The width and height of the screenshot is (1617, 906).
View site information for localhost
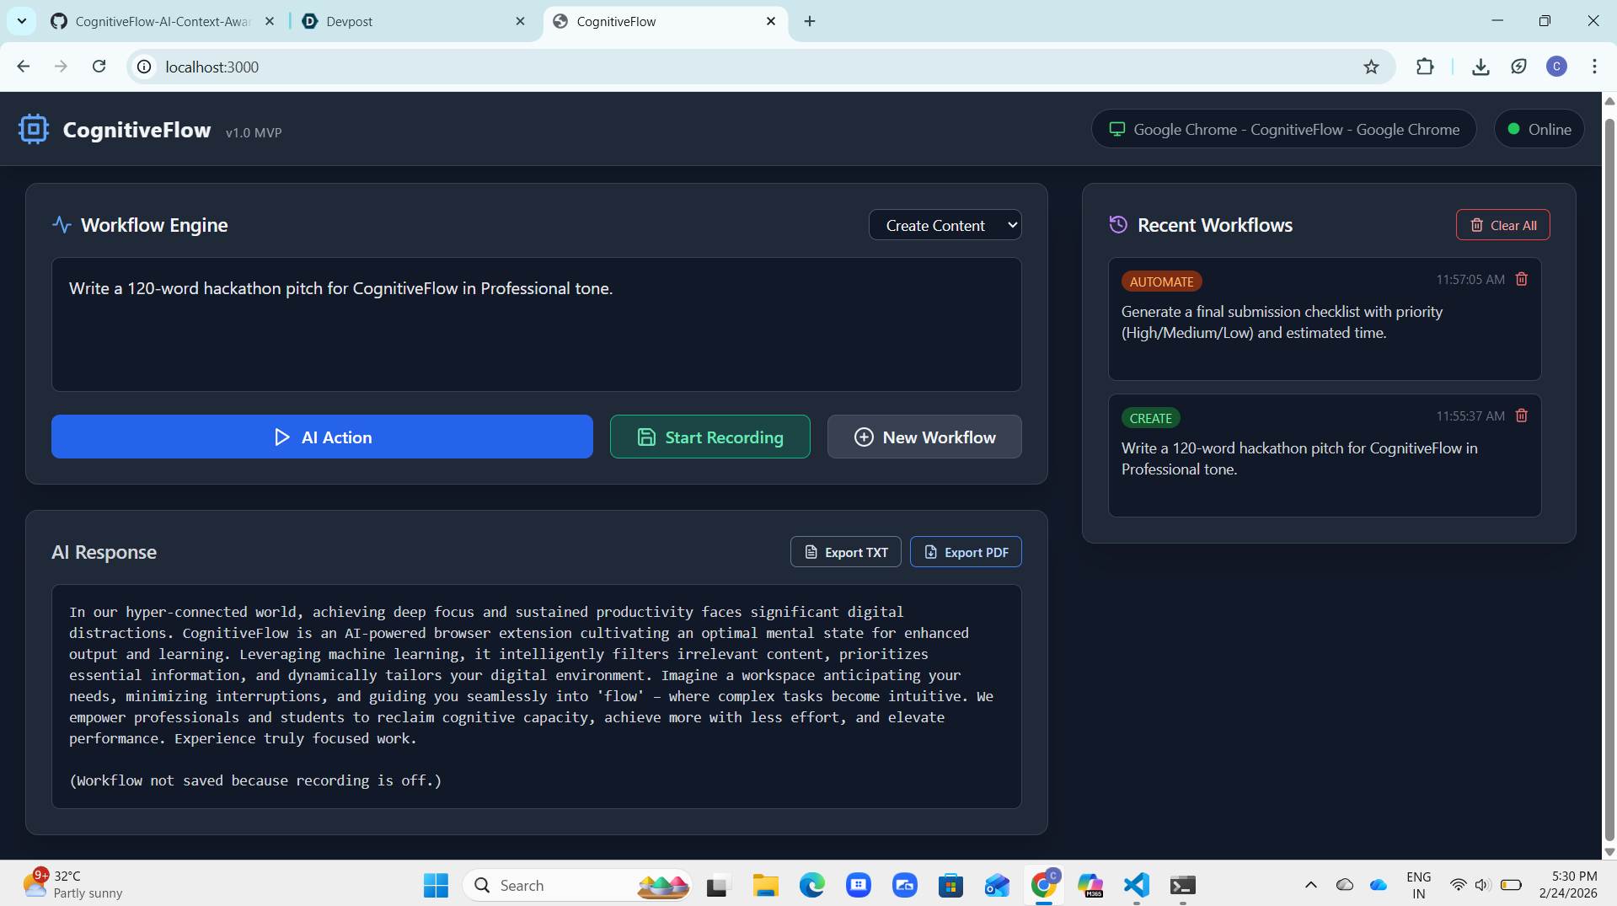(145, 67)
